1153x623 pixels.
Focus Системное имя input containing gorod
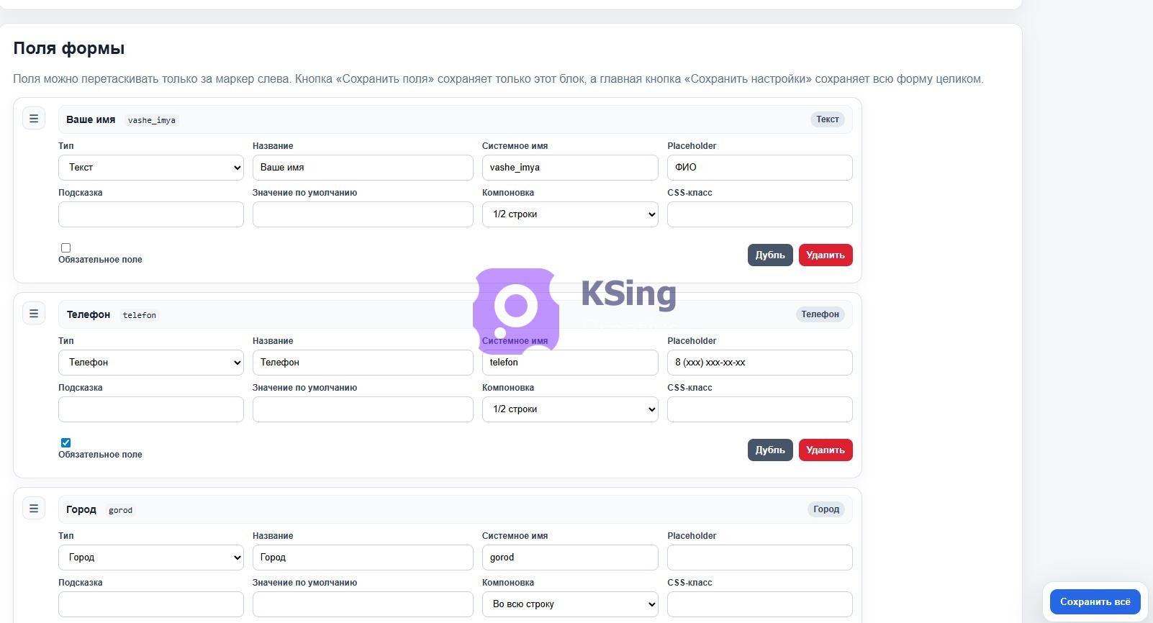click(x=570, y=558)
